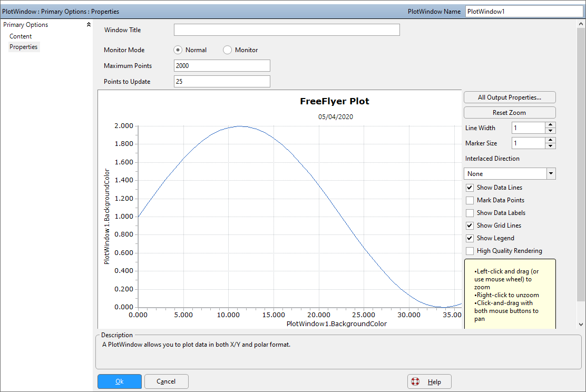Screen dimensions: 586x392
Task: Open Help with the lifebuoy button
Action: [429, 381]
